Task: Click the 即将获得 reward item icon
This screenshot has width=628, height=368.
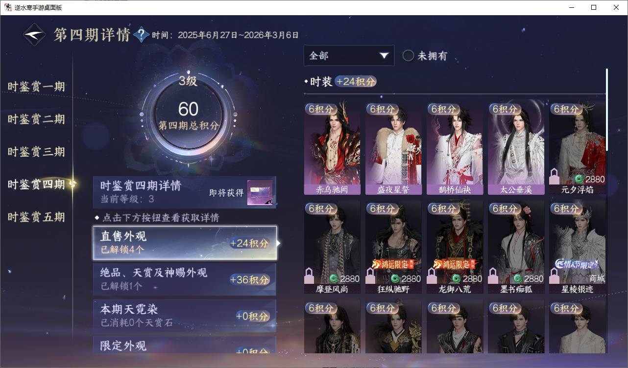Action: coord(260,193)
